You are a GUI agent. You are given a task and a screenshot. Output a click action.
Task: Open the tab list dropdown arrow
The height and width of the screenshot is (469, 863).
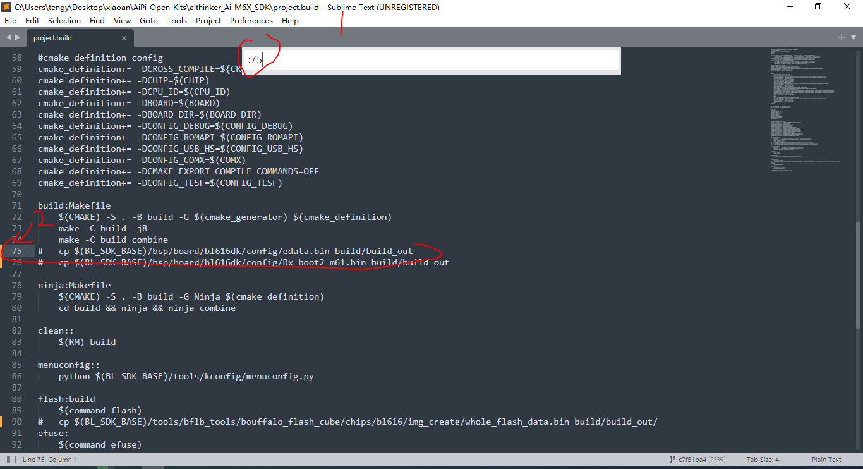pos(854,37)
